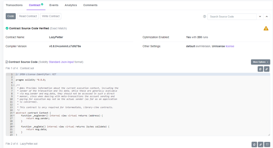Image resolution: width=273 pixels, height=148 pixels.
Task: Toggle fullscreen for LazyPetter.sol code
Action: (267, 144)
